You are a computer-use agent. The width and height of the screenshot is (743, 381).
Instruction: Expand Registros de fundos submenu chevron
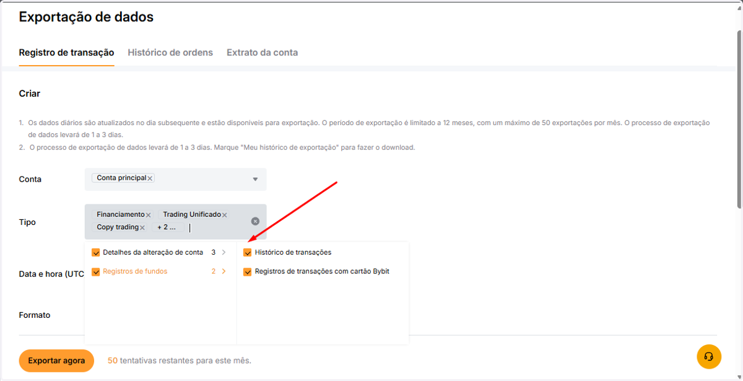[224, 271]
